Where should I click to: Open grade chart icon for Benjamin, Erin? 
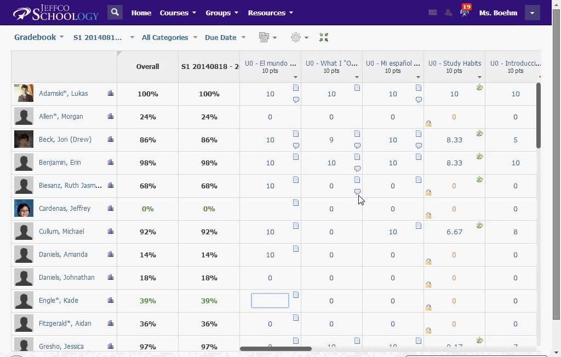tap(111, 163)
